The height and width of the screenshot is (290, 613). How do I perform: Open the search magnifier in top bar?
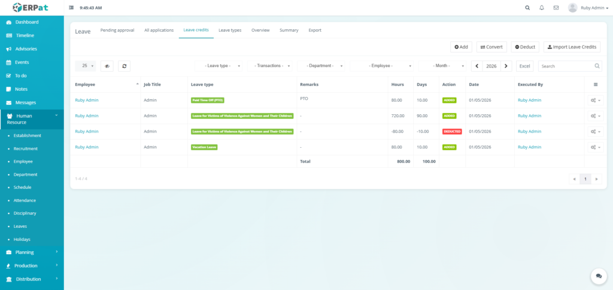point(527,8)
